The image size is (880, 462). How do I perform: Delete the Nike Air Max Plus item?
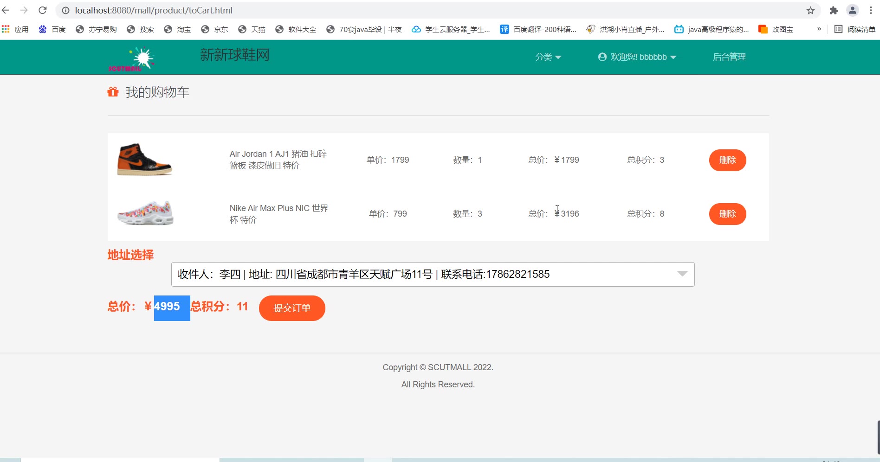click(727, 214)
